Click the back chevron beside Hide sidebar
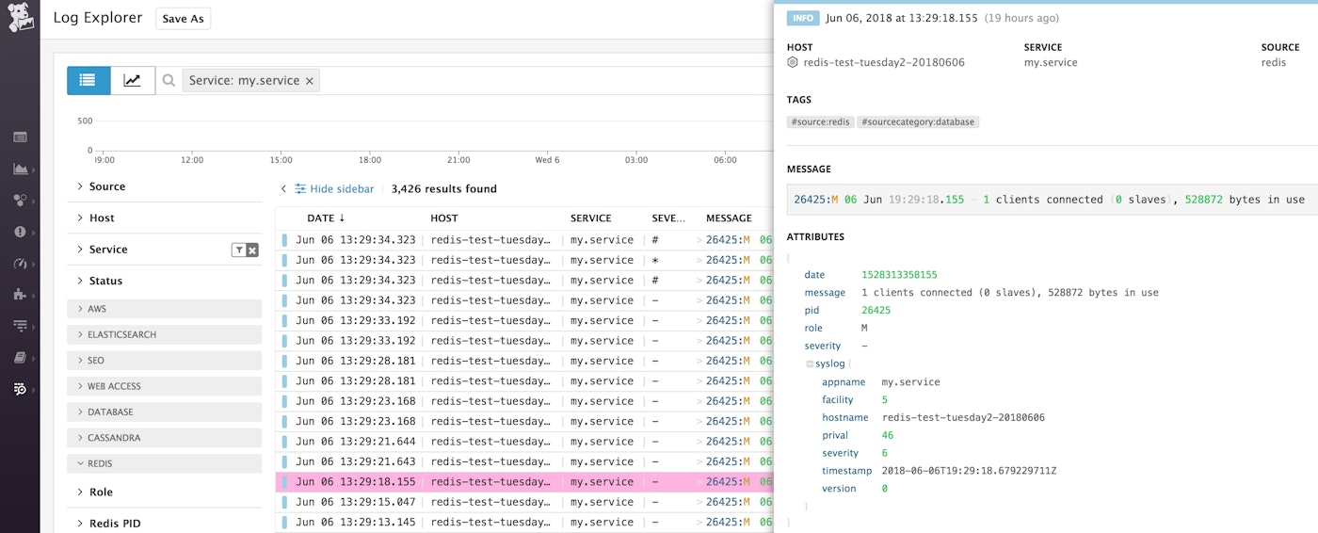Screen dimensions: 1318x533 click(x=283, y=188)
